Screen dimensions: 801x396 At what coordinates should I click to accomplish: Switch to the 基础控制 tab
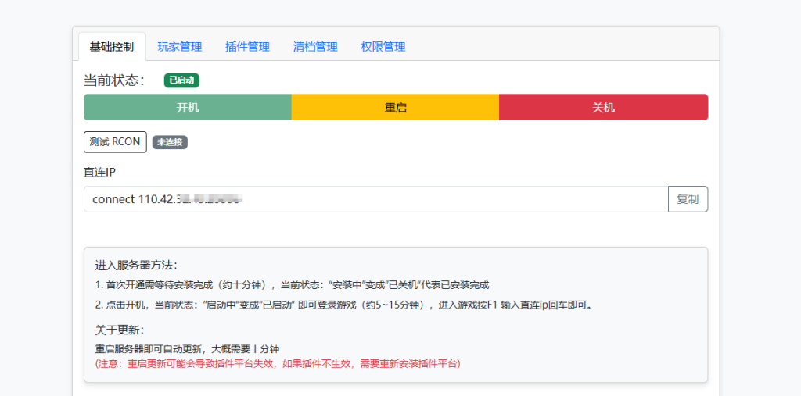click(112, 47)
